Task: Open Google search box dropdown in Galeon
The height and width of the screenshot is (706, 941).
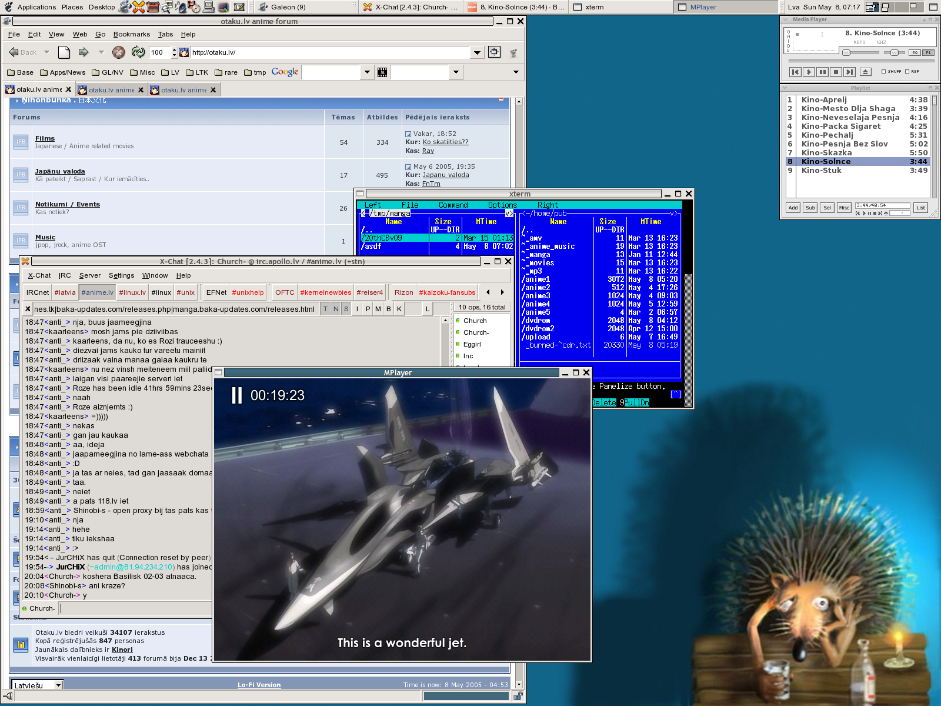Action: (x=367, y=72)
